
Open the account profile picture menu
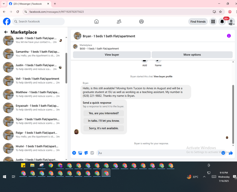tap(231, 22)
